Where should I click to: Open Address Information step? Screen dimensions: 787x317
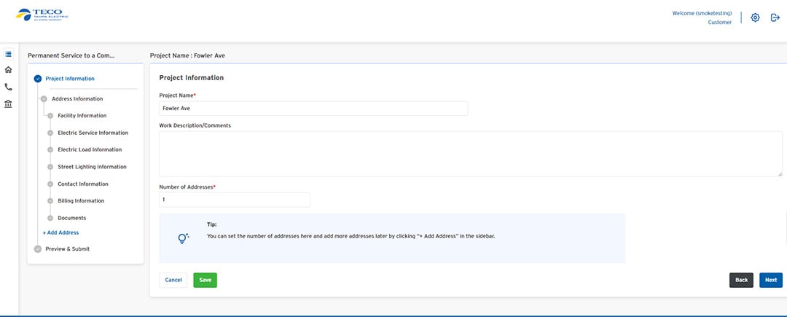click(77, 98)
